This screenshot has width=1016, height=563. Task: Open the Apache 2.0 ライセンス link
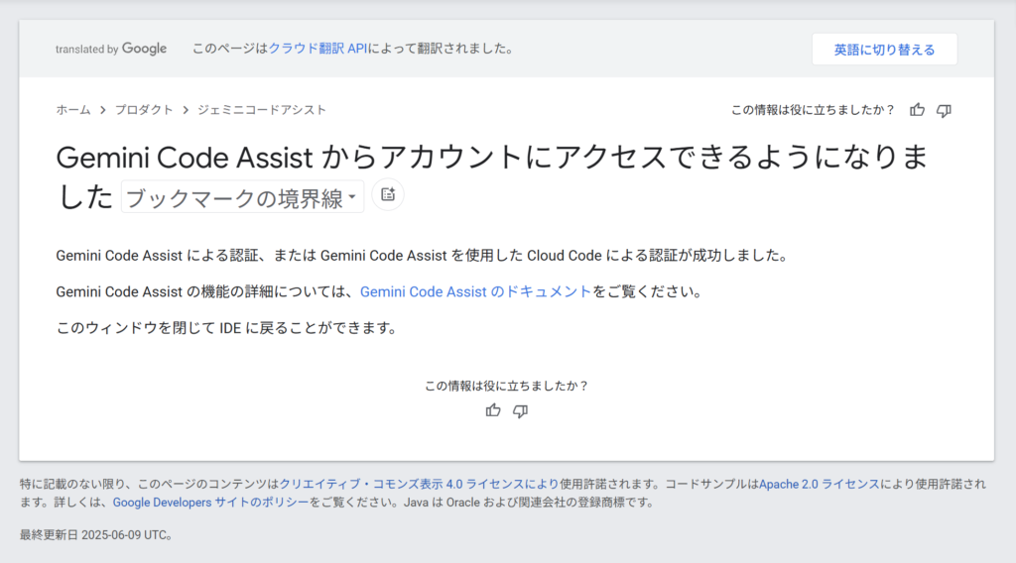[819, 484]
